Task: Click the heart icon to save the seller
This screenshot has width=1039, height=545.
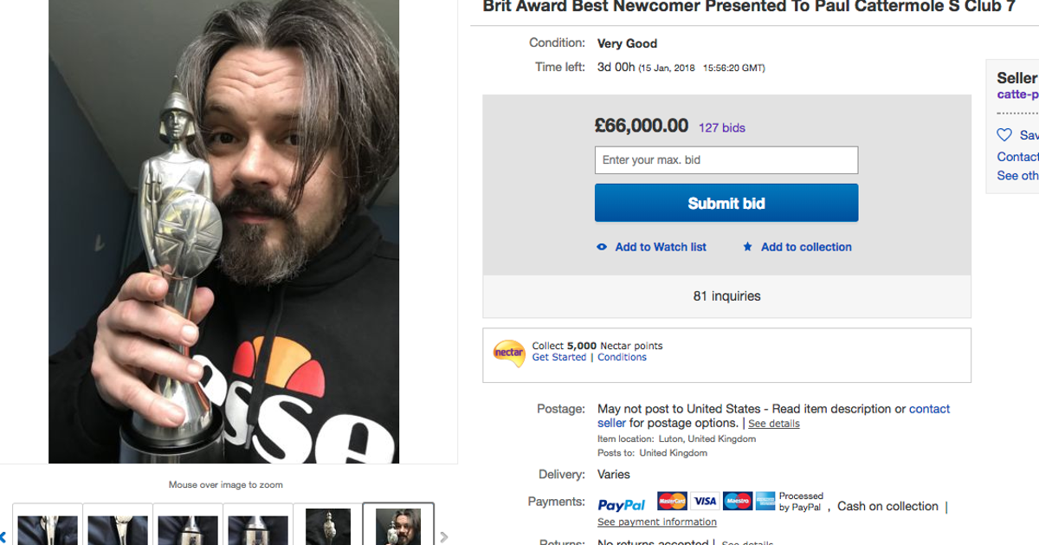Action: click(1004, 135)
